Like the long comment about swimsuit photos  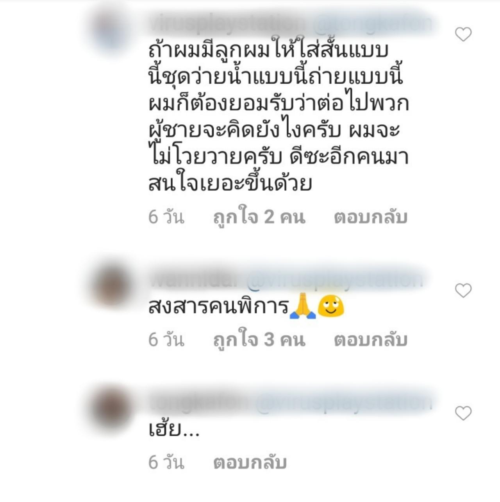click(463, 35)
